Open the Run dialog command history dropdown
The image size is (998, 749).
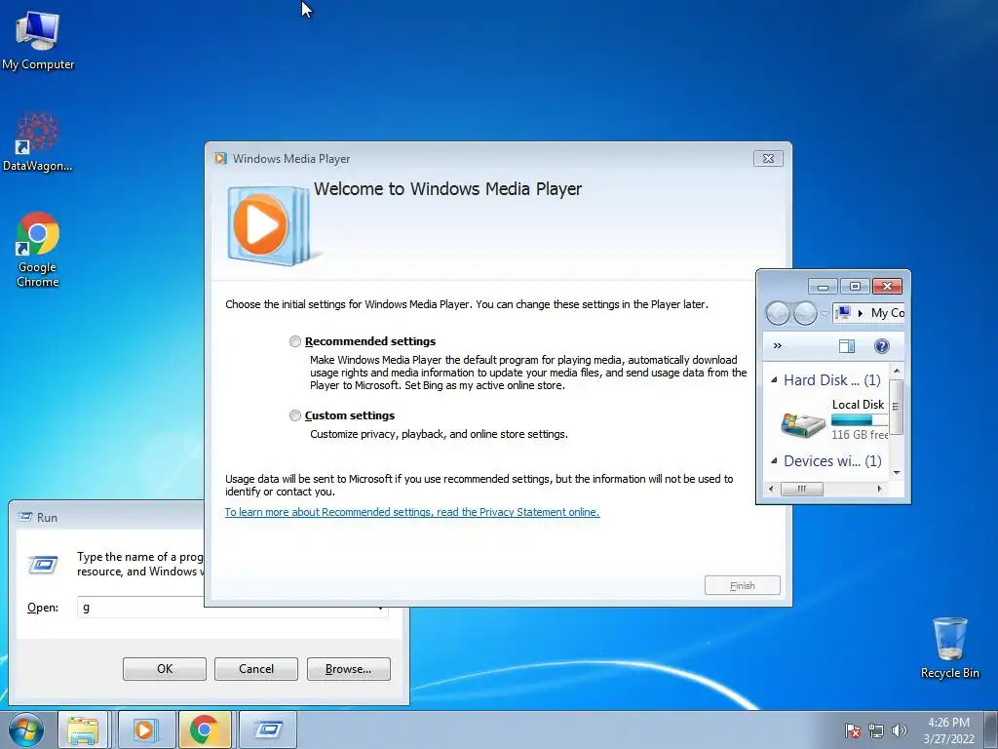point(380,609)
